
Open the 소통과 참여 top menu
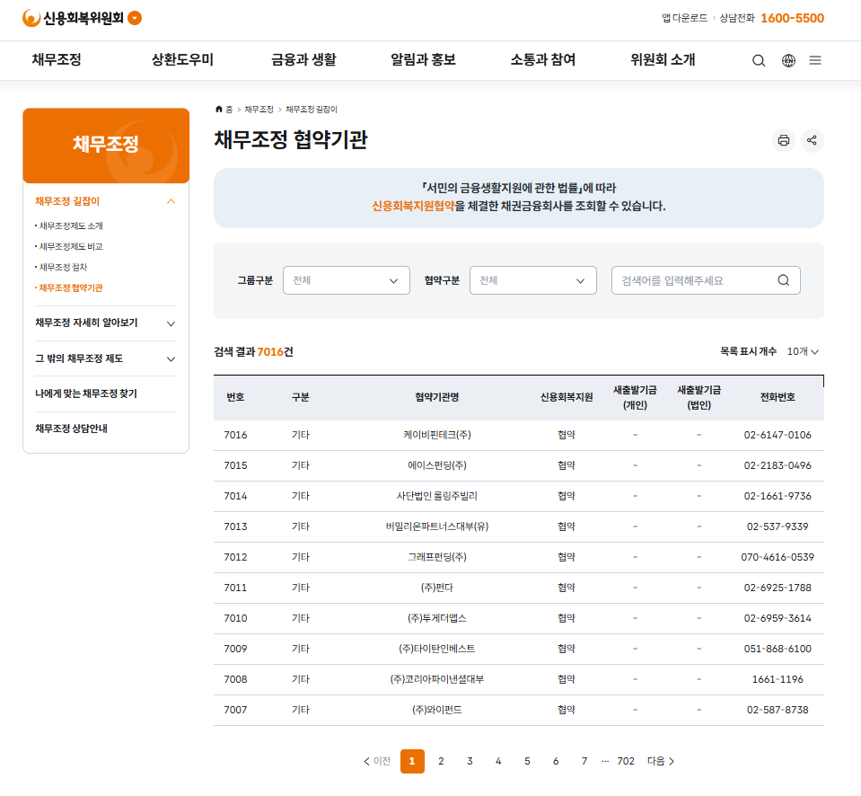543,60
